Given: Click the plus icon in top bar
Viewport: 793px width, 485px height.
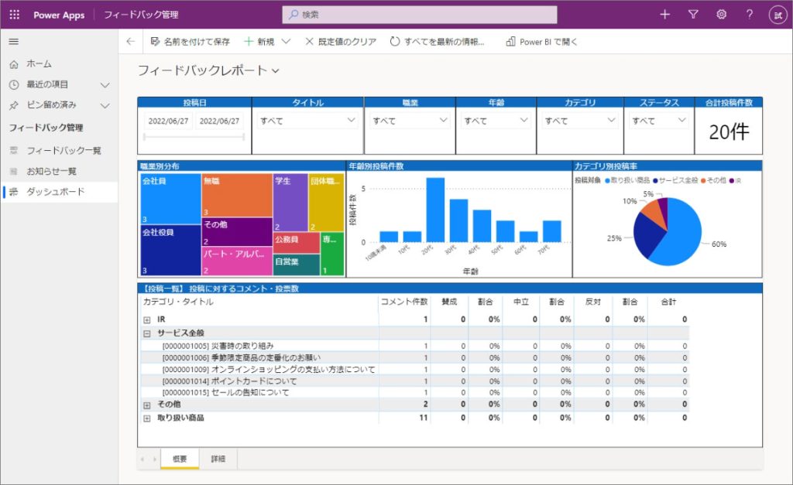Looking at the screenshot, I should [x=664, y=15].
